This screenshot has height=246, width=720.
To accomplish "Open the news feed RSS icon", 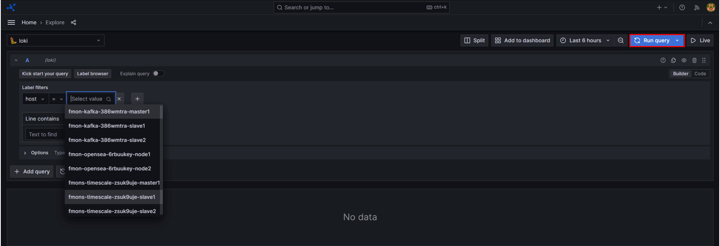I will click(x=697, y=8).
